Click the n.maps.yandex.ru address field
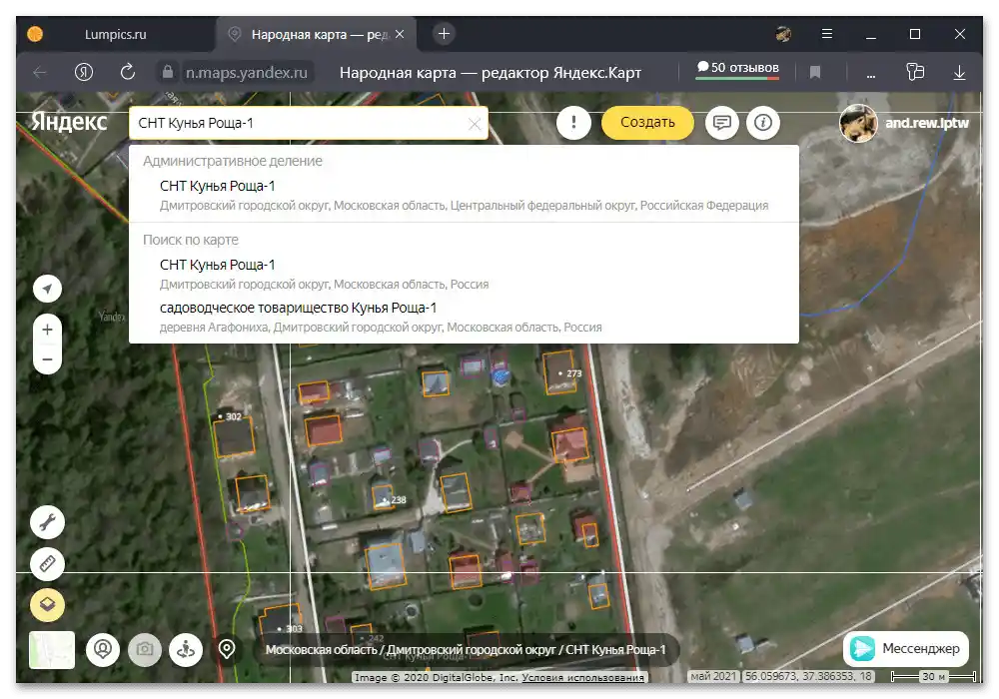 click(x=247, y=73)
